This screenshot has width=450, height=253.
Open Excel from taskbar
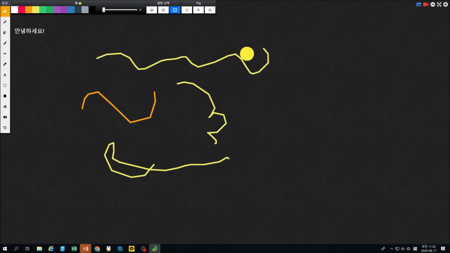coord(74,249)
